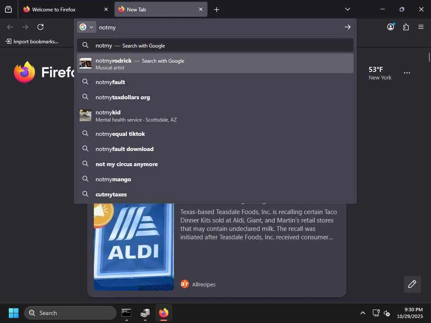Click the taskbar Search box
Screen dimensions: 431x323
click(x=70, y=313)
